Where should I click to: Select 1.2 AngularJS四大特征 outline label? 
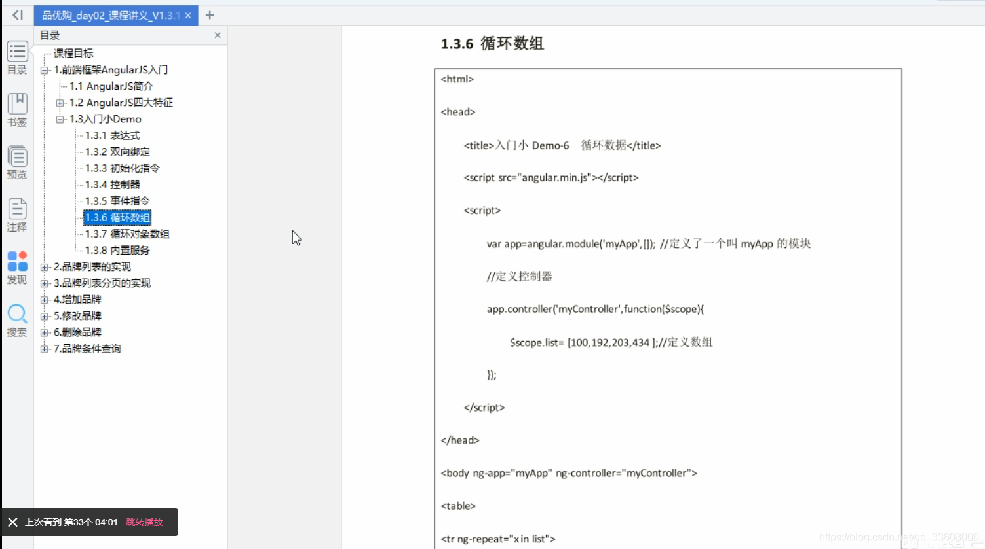click(121, 103)
